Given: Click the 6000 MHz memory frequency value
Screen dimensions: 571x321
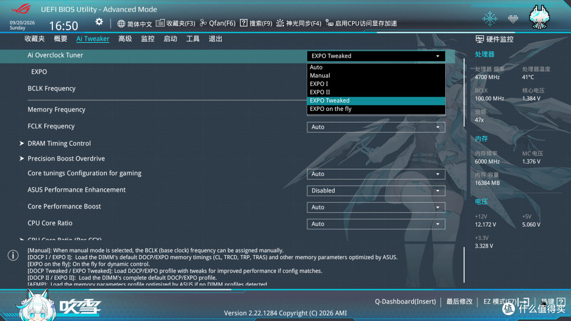Looking at the screenshot, I should (487, 162).
